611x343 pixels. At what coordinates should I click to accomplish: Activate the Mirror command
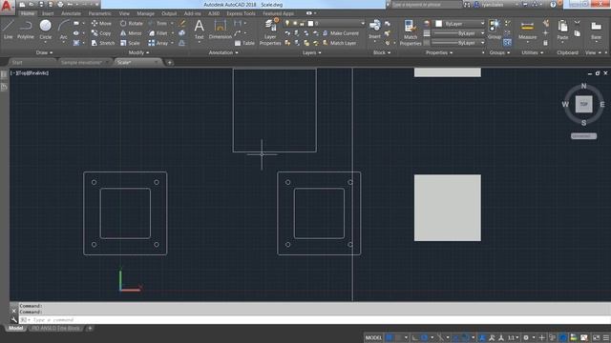point(131,33)
